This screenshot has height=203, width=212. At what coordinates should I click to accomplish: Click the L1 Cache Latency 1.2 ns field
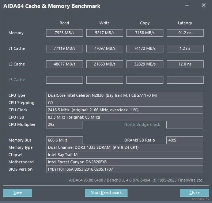point(185,48)
